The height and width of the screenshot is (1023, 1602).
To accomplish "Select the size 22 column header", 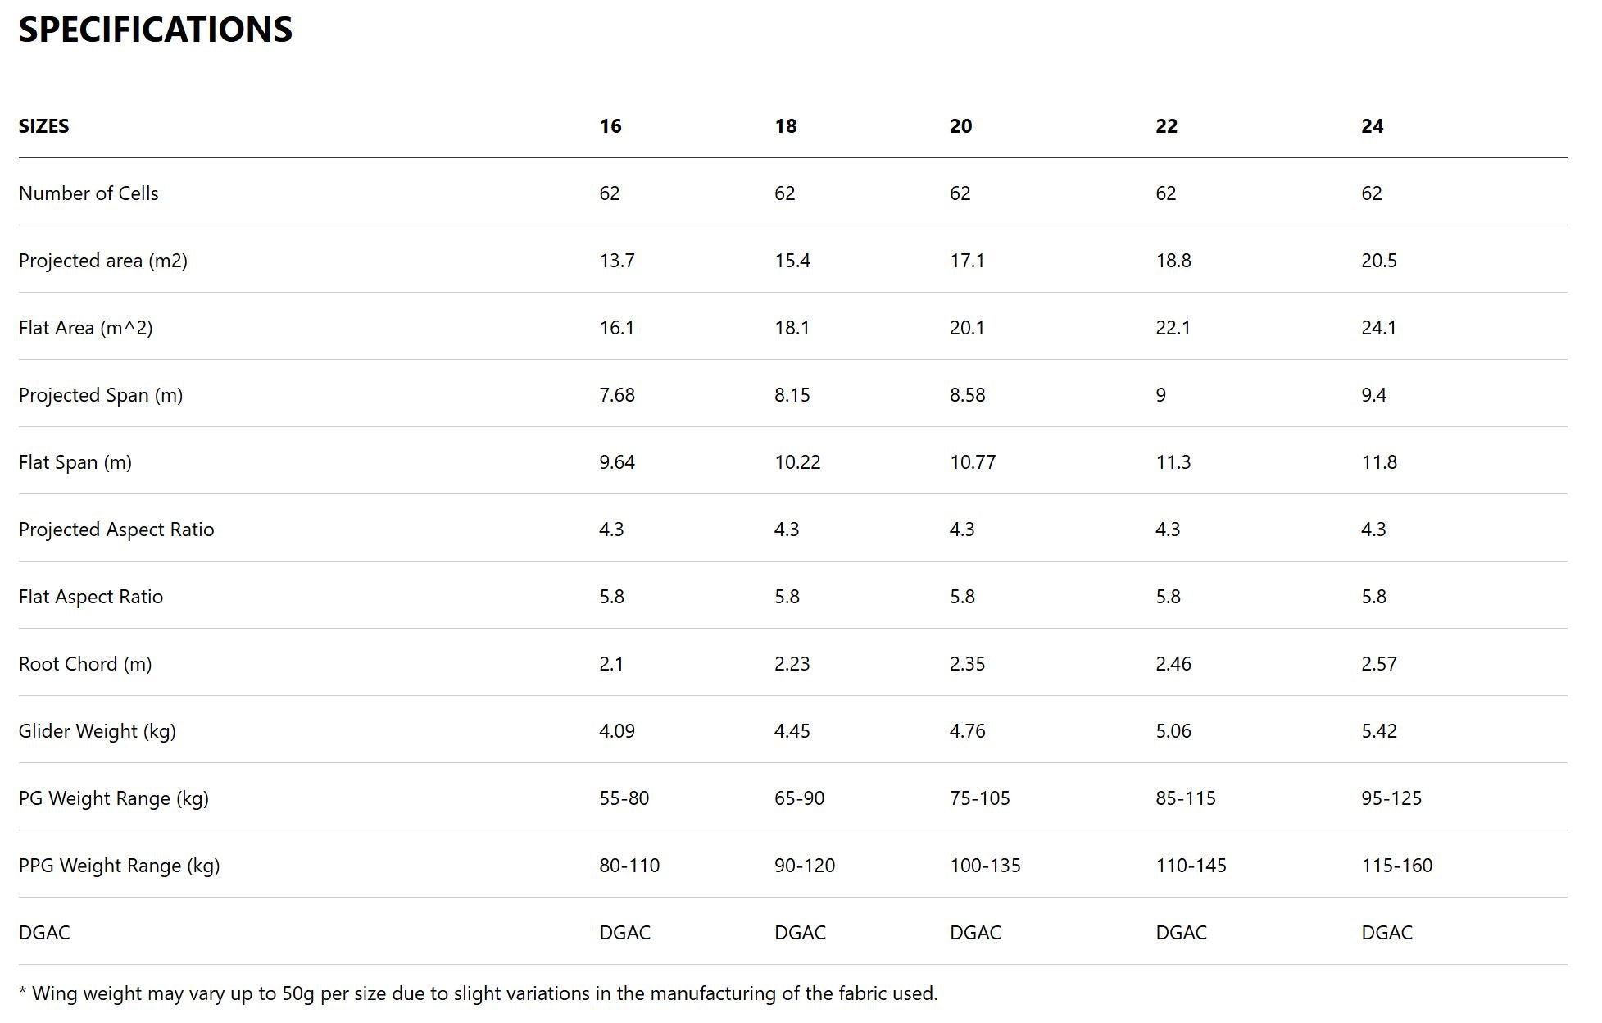I will click(1166, 126).
